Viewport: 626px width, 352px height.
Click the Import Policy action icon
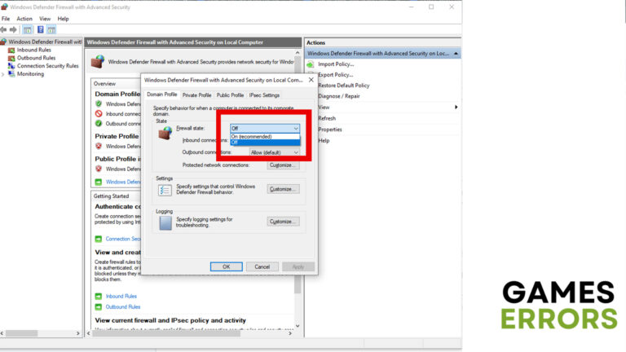coord(311,64)
